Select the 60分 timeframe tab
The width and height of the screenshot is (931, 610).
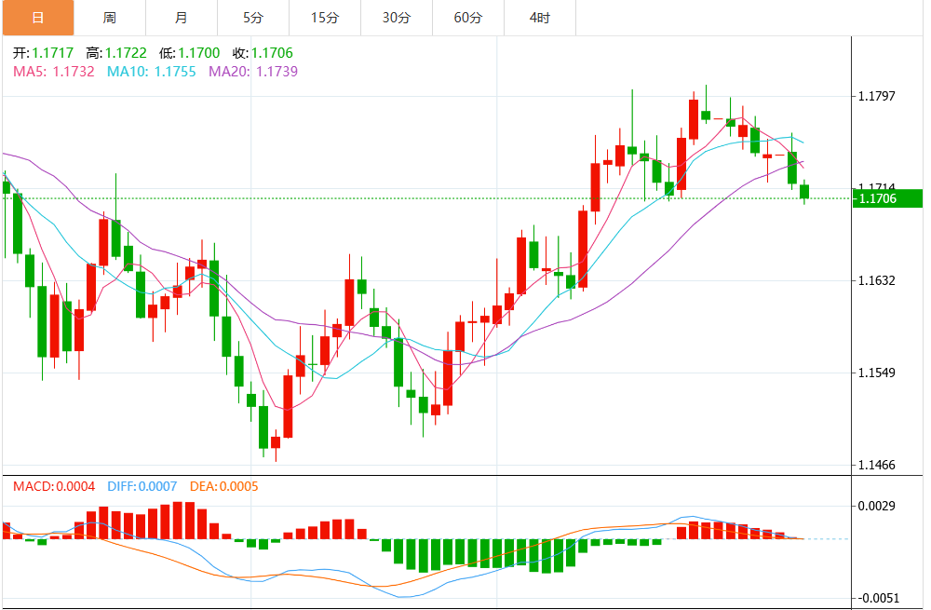(x=468, y=18)
